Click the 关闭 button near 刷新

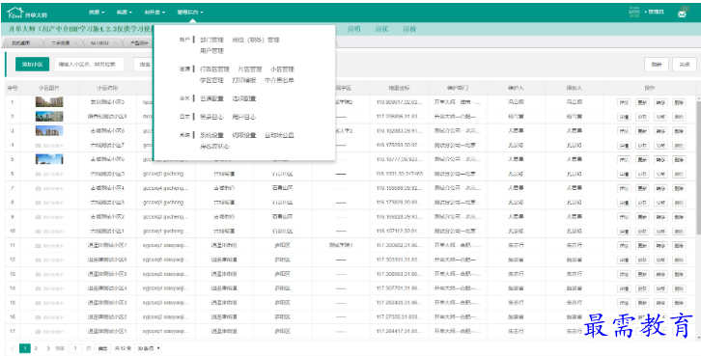tap(685, 65)
